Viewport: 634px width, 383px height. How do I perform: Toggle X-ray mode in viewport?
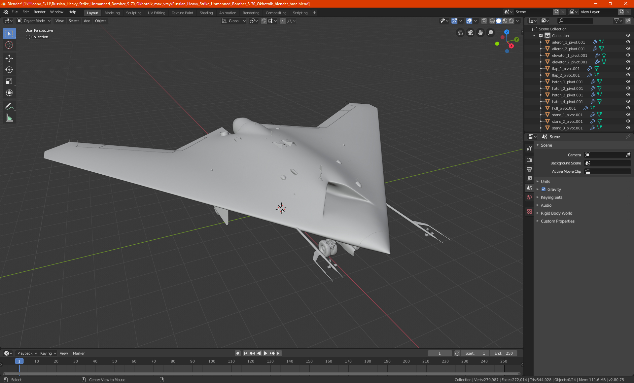click(484, 21)
